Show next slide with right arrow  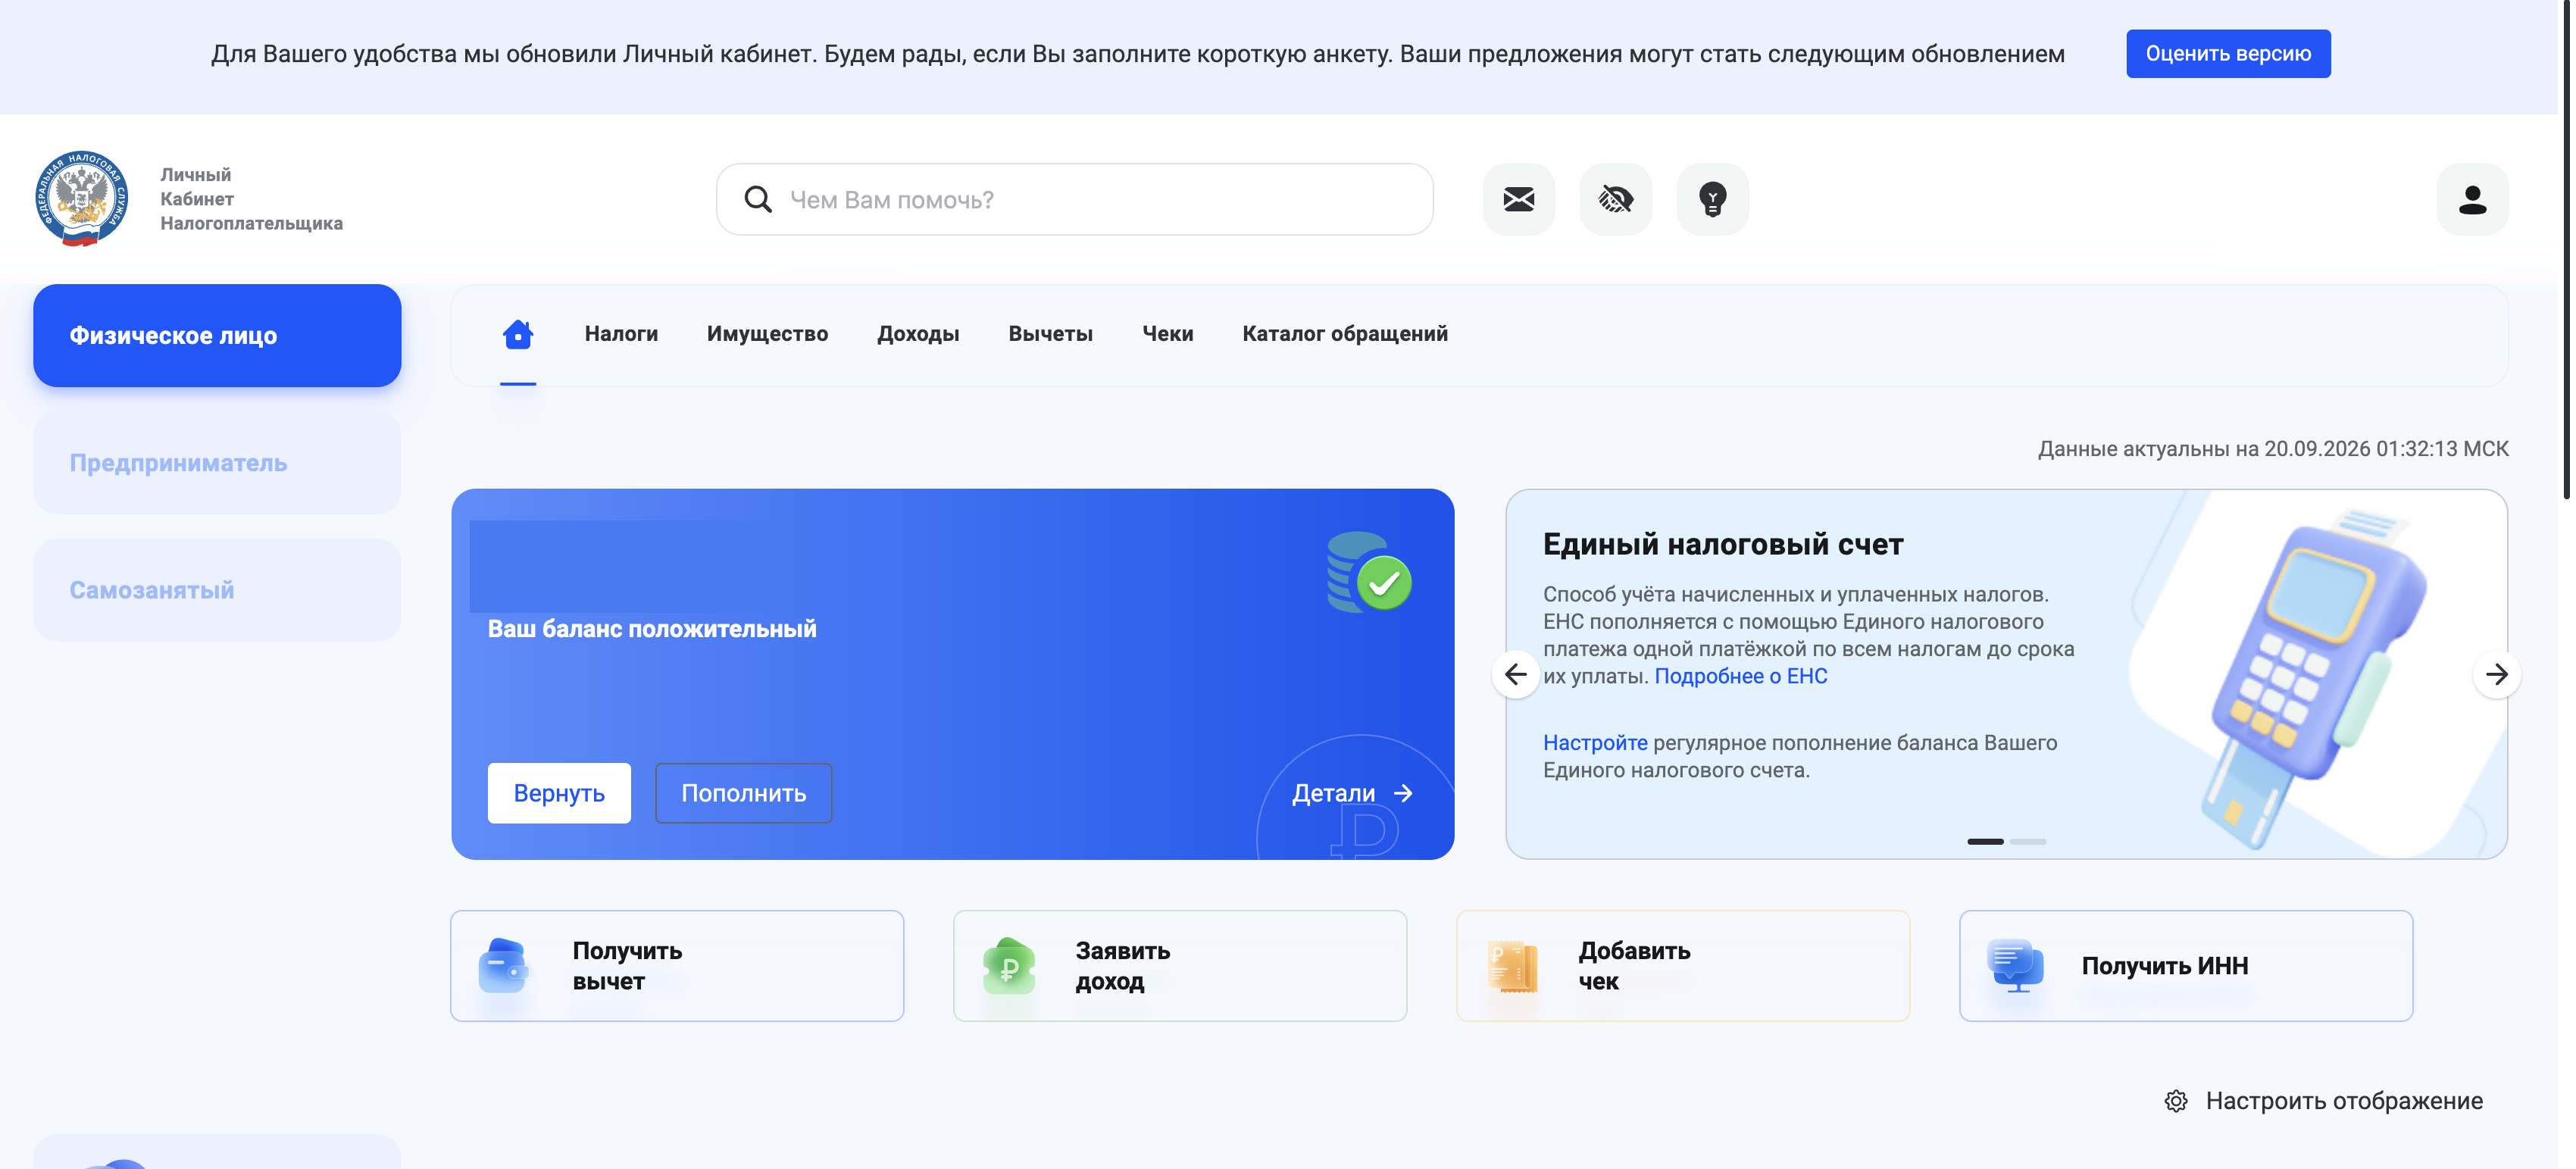pos(2496,674)
